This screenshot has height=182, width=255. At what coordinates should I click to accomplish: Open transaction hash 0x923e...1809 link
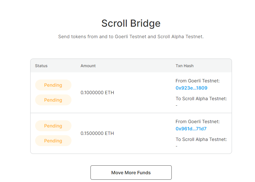pyautogui.click(x=191, y=88)
